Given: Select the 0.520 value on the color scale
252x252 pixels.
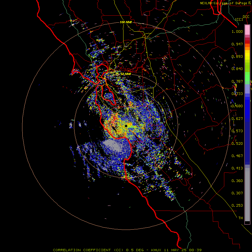Looking at the screenshot, I should point(237,144).
